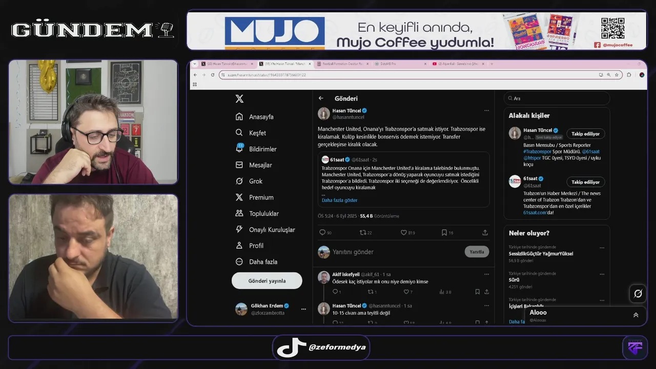Screen dimensions: 656x369
Task: Open the #Trabzonspor hashtag link
Action: click(538, 152)
